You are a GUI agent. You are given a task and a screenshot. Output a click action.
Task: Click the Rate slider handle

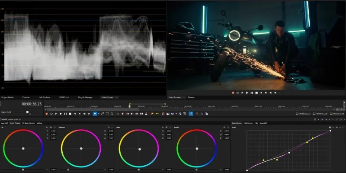click(27, 112)
